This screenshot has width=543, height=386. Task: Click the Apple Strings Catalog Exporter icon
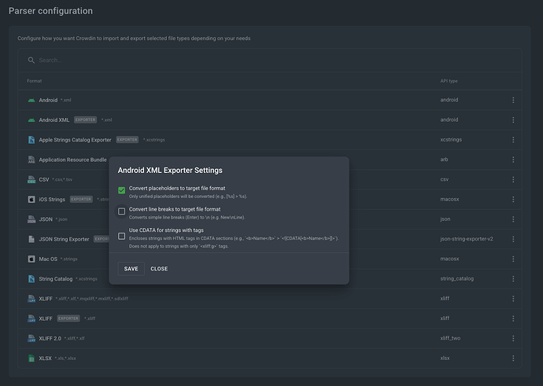(31, 140)
